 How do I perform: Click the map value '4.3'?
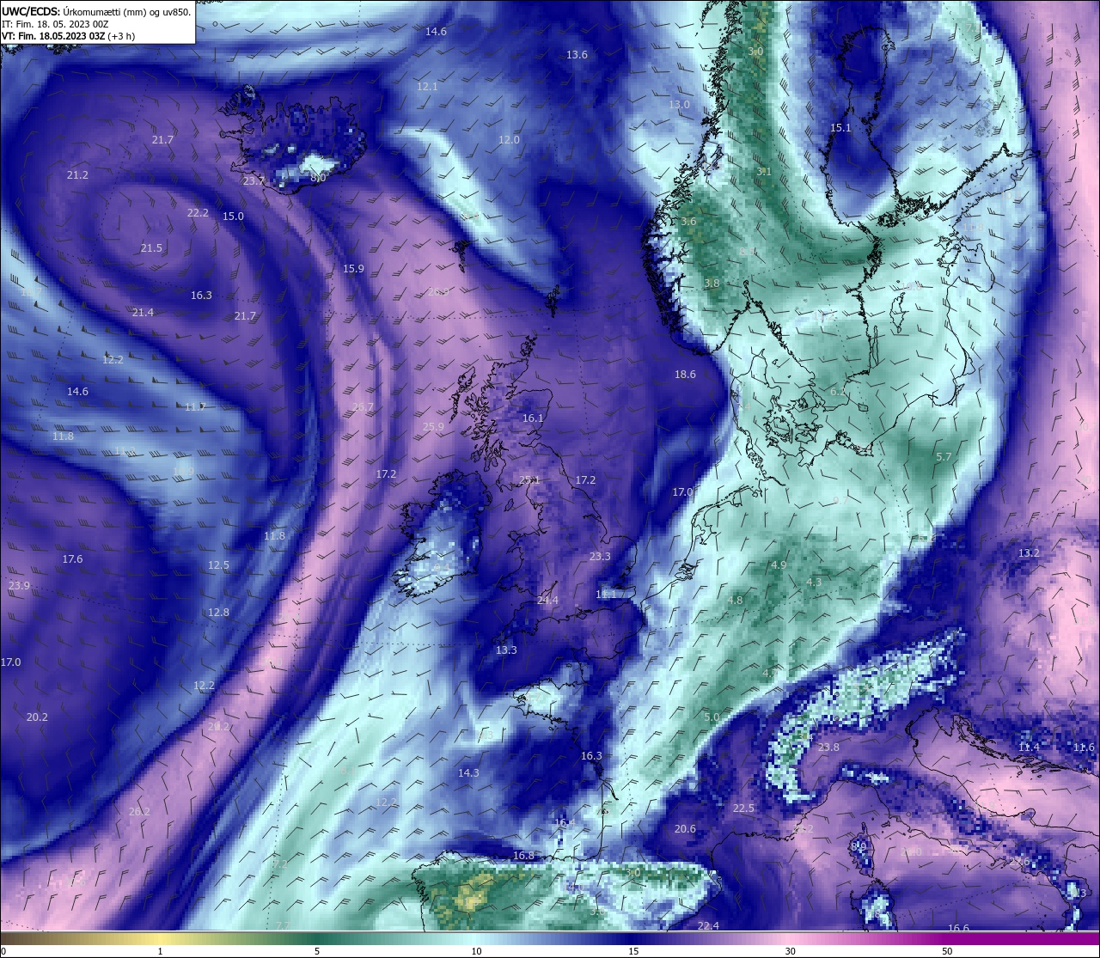coord(814,583)
